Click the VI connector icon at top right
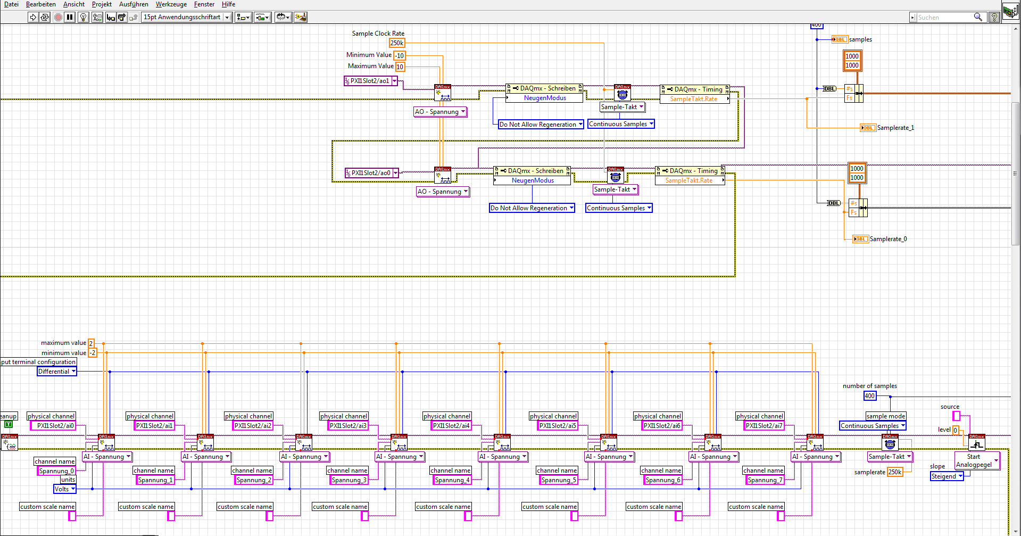Image resolution: width=1021 pixels, height=536 pixels. [x=1010, y=11]
